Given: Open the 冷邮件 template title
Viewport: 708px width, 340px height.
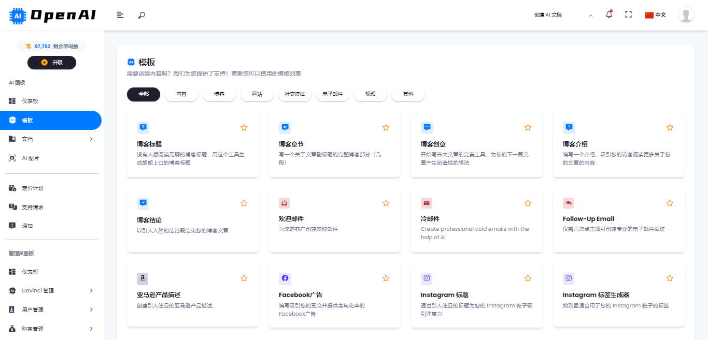Looking at the screenshot, I should click(x=430, y=219).
